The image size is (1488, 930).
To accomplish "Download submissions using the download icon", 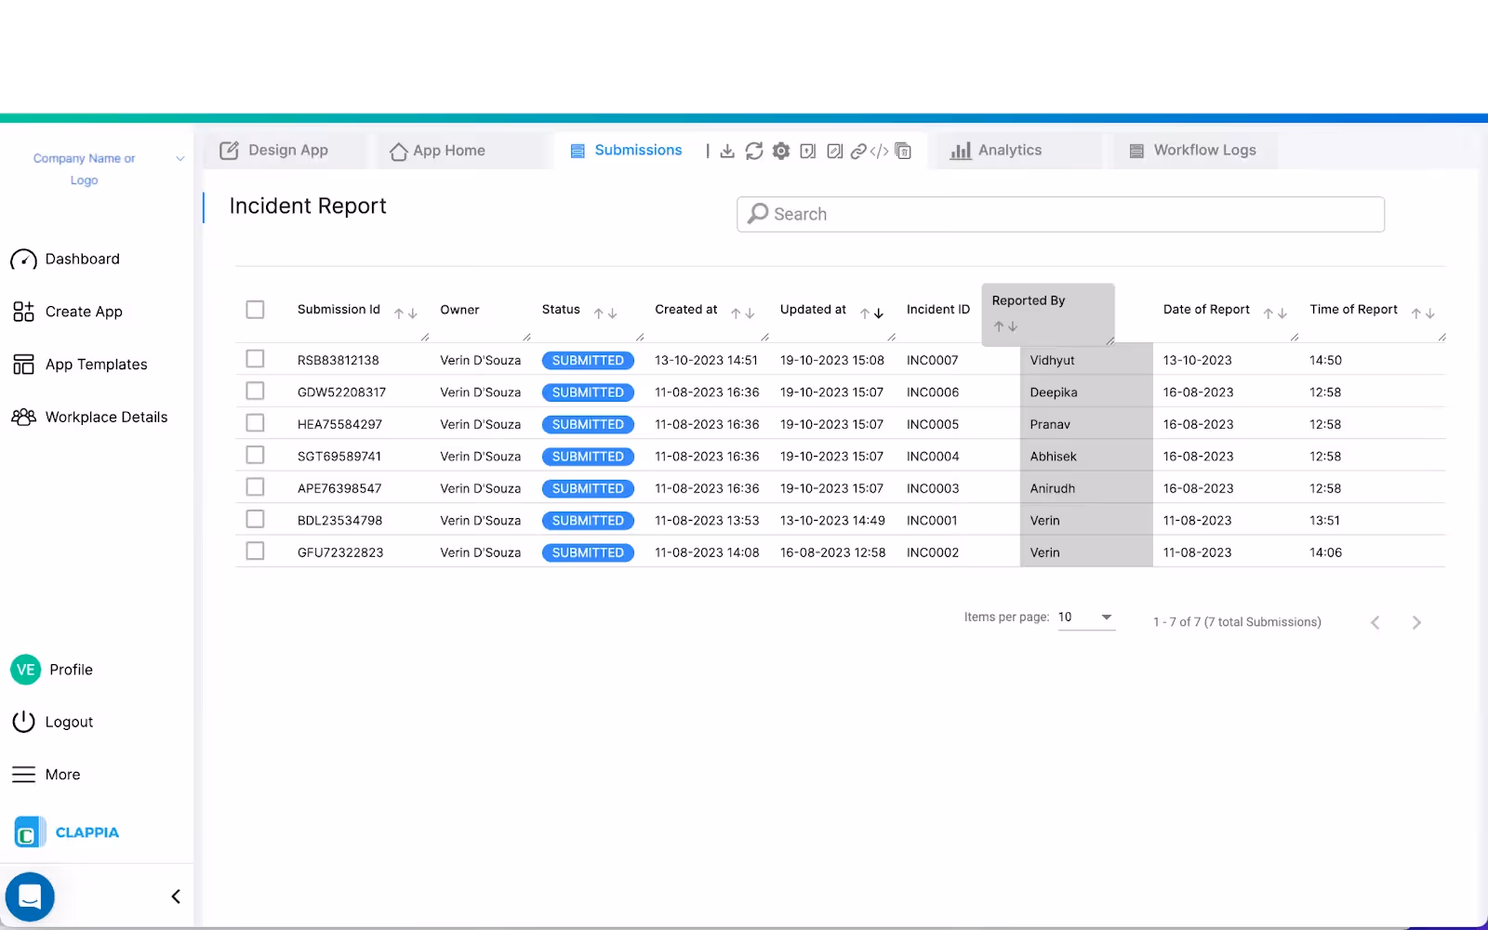I will (726, 150).
